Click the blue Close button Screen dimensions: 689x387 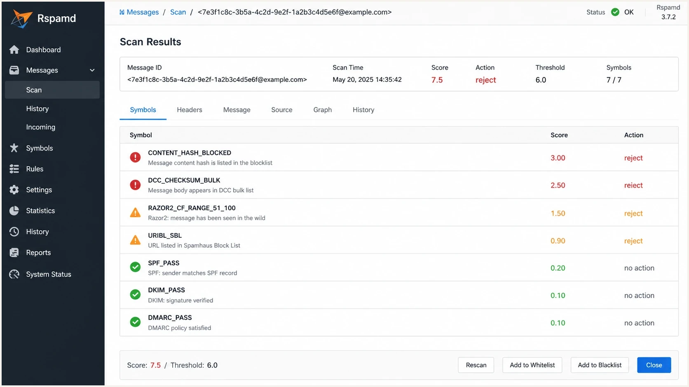coord(654,365)
